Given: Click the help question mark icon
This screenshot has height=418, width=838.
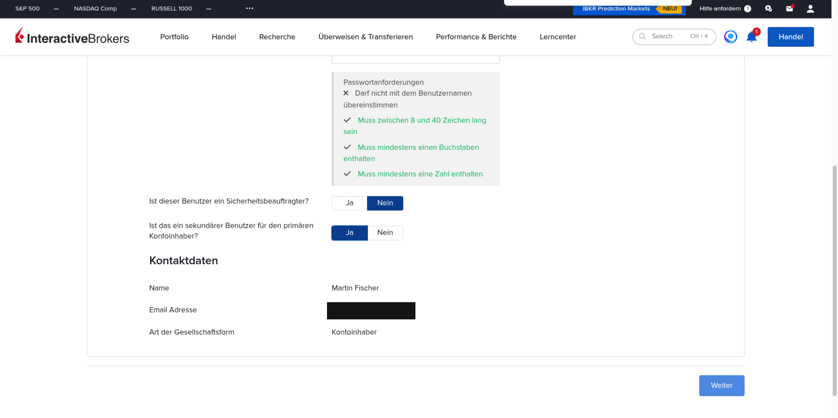Looking at the screenshot, I should click(747, 8).
